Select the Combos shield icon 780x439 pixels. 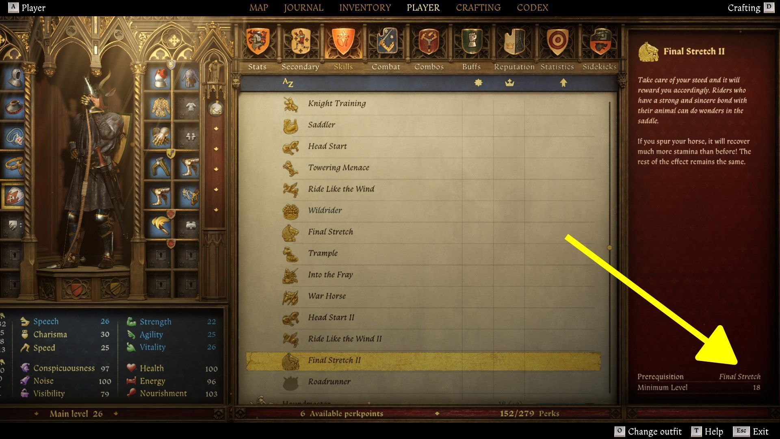point(429,41)
